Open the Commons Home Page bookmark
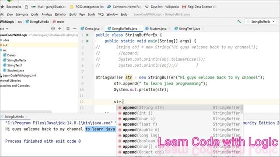The height and width of the screenshot is (157, 280). click(x=124, y=7)
